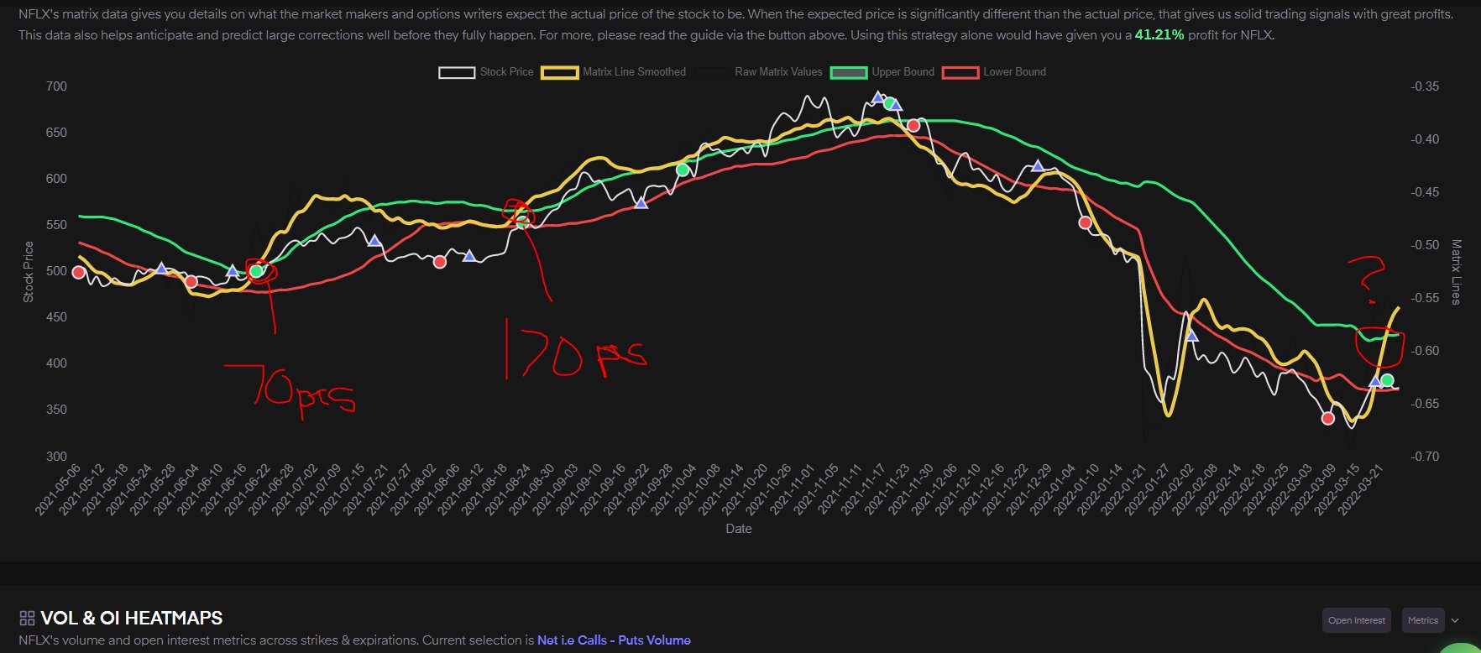Image resolution: width=1481 pixels, height=653 pixels.
Task: Click the VOL & OI HEATMAPS heading
Action: [x=132, y=619]
